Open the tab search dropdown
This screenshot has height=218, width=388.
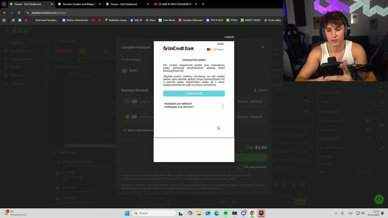[4, 4]
